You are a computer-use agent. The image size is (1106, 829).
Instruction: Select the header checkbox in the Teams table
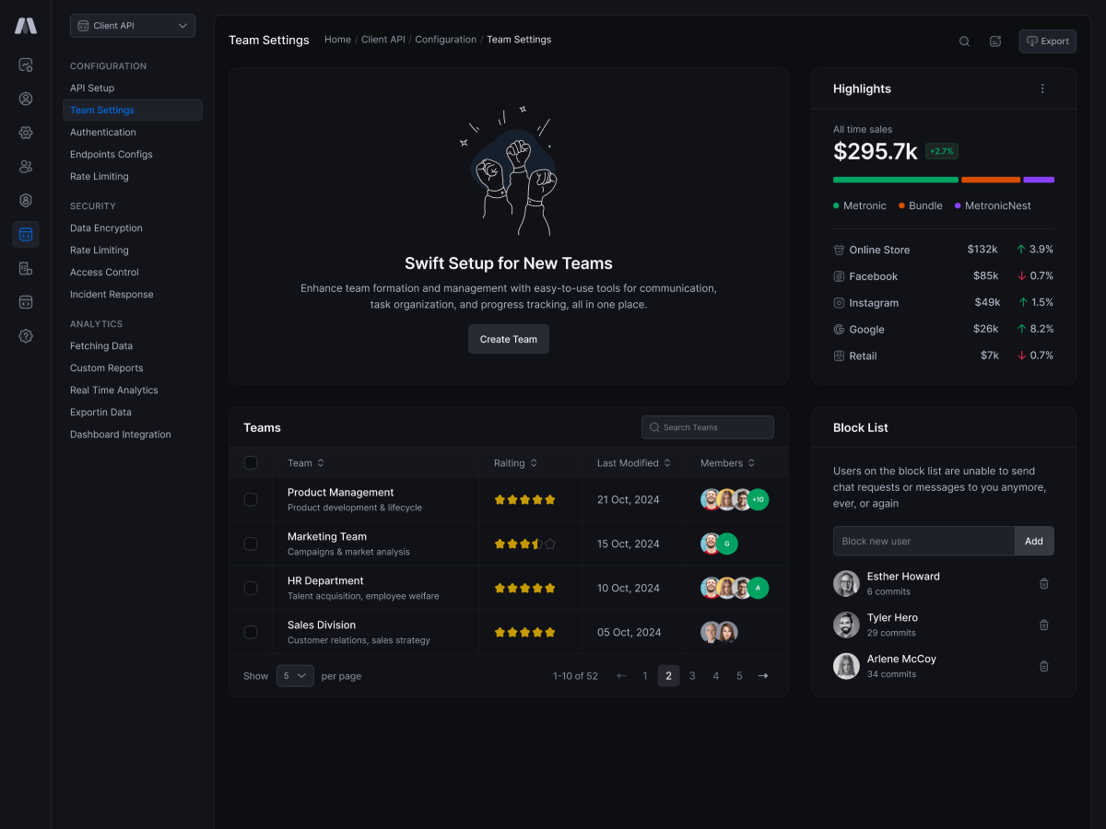tap(251, 462)
